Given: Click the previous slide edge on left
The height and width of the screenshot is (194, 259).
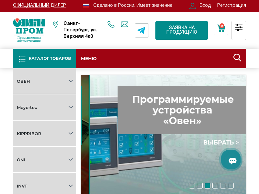Looking at the screenshot, I should pyautogui.click(x=85, y=134).
